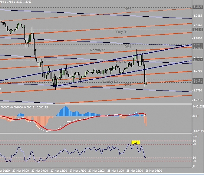Select the 1.2821 price tag
Screen dimensions: 204x175
(x=197, y=44)
